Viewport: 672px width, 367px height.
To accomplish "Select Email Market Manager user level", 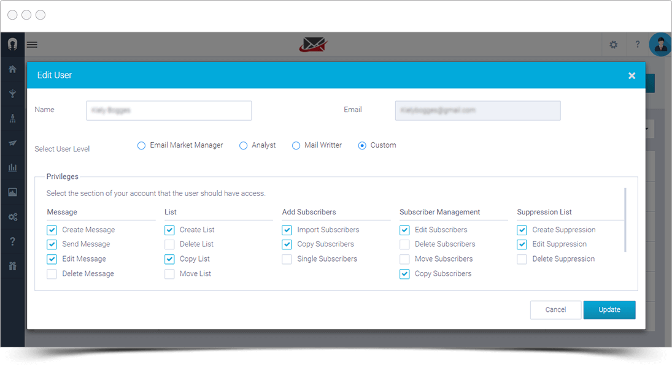I will coord(141,145).
